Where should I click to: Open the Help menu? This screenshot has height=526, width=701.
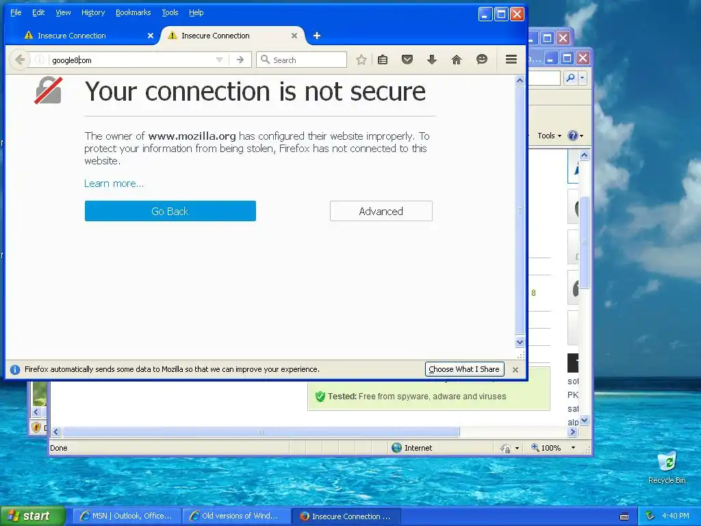(x=196, y=12)
